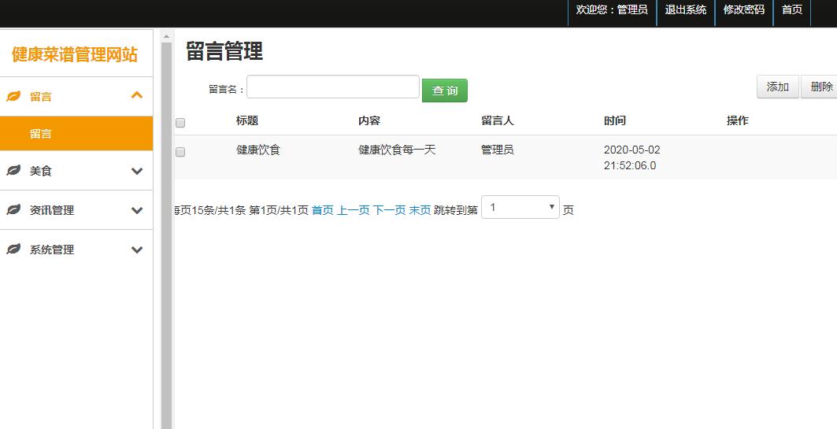Go to 首页 in the top bar
The height and width of the screenshot is (429, 837).
(791, 9)
